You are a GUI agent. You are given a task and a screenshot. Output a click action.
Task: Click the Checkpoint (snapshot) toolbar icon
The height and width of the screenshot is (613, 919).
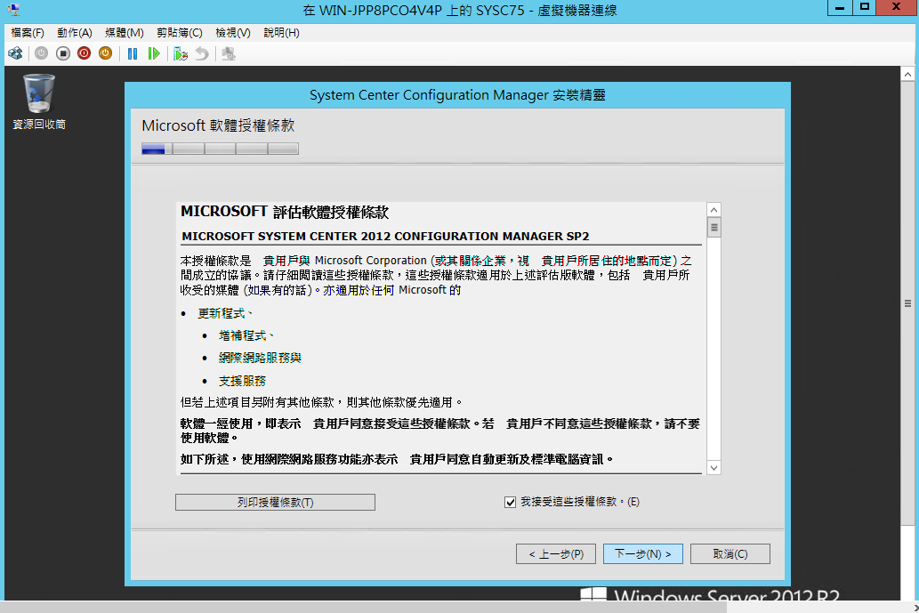[x=181, y=54]
